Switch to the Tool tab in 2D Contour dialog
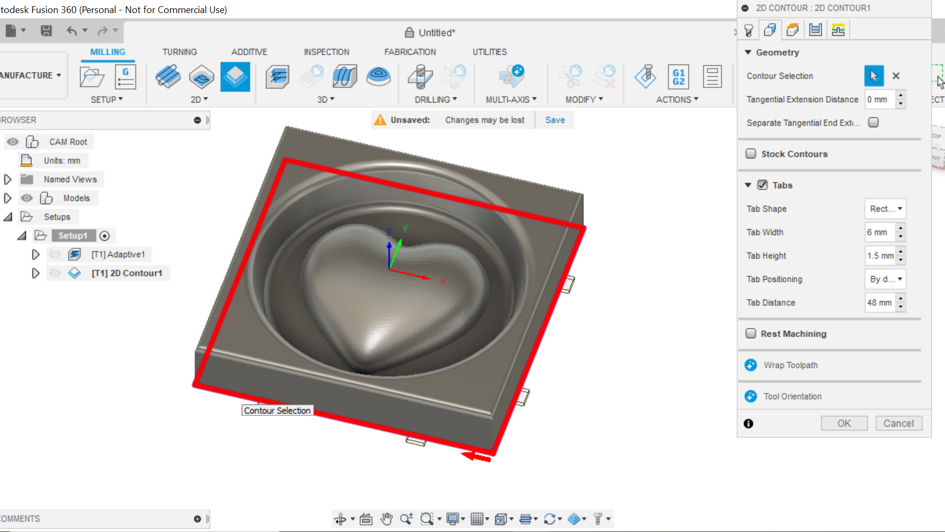 pyautogui.click(x=749, y=30)
